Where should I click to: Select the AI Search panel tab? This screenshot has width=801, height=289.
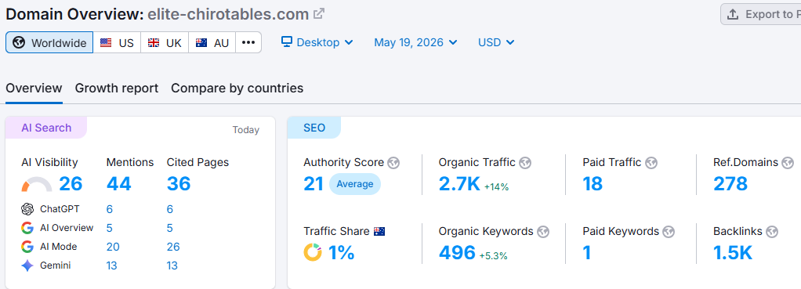[46, 128]
